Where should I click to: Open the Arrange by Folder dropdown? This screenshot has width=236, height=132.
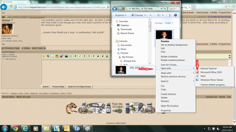(x=169, y=23)
